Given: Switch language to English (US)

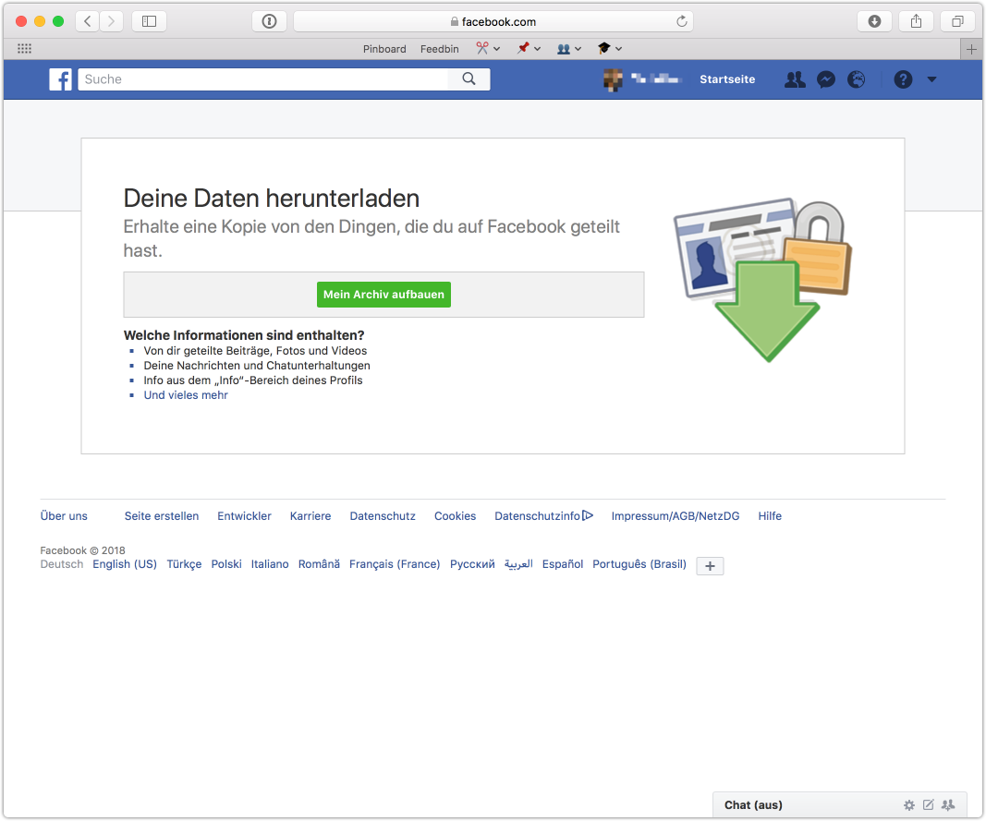Looking at the screenshot, I should (125, 564).
